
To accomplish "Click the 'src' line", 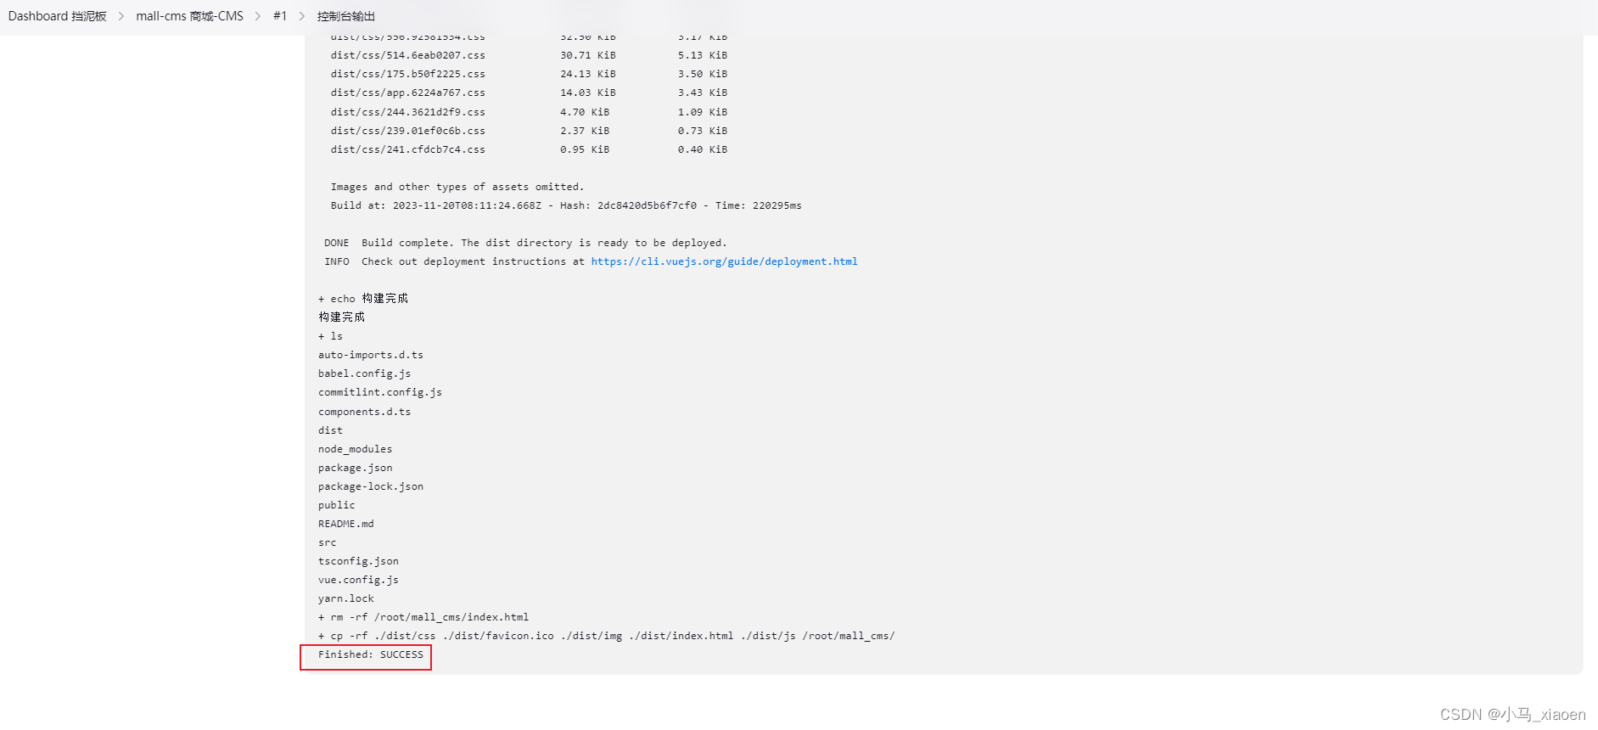I will [328, 542].
